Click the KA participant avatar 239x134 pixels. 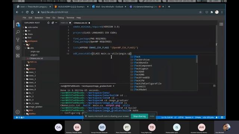77,127
